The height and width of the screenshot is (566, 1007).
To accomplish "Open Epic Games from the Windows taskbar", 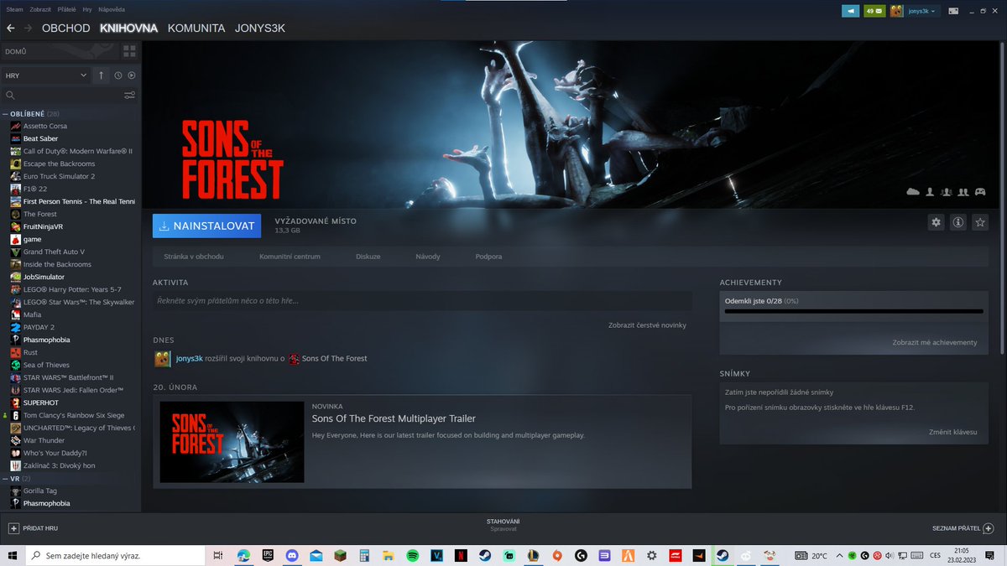I will [x=268, y=555].
